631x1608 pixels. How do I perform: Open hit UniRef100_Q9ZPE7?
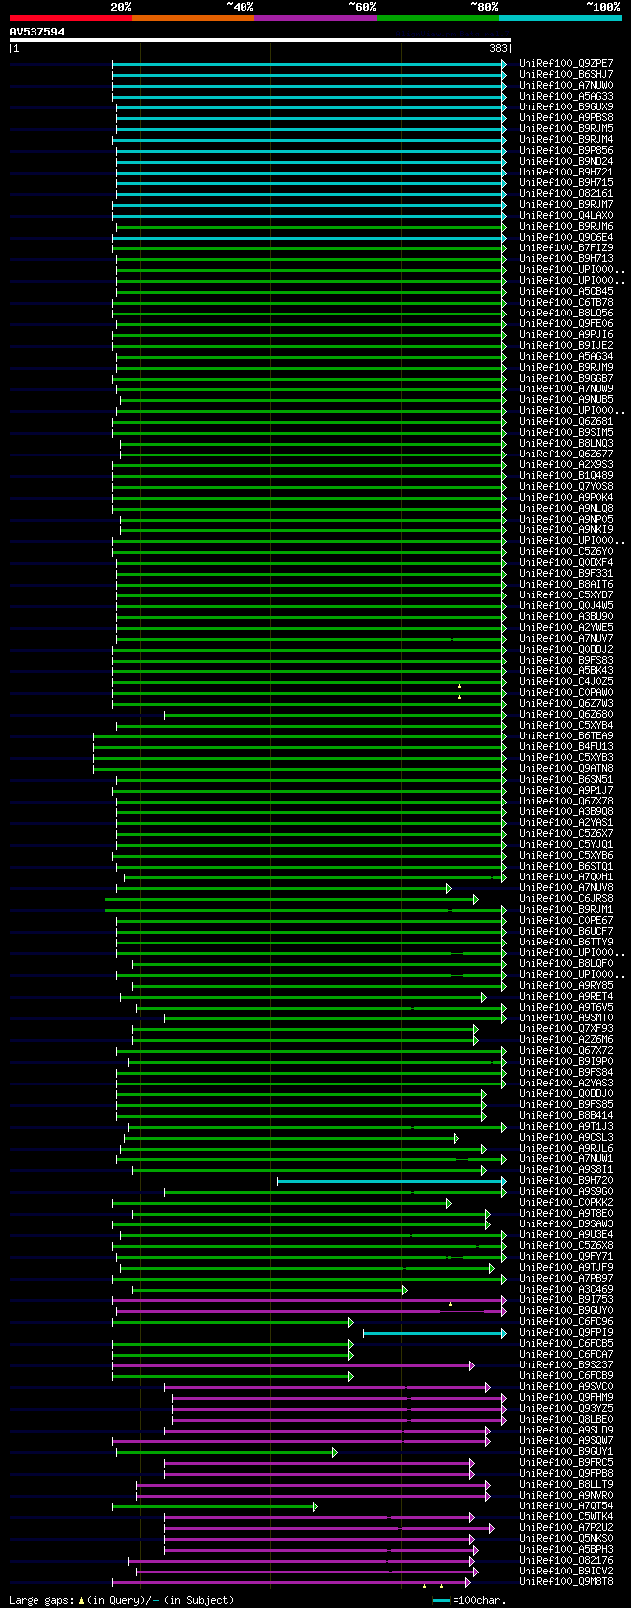(x=566, y=63)
